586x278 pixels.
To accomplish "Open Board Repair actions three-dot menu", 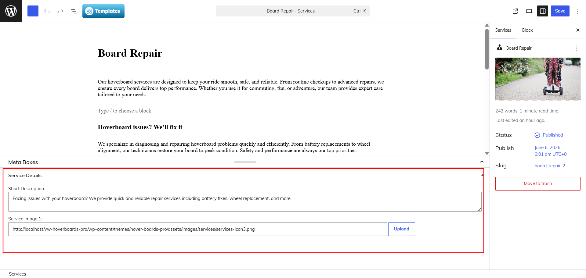I will click(x=576, y=48).
